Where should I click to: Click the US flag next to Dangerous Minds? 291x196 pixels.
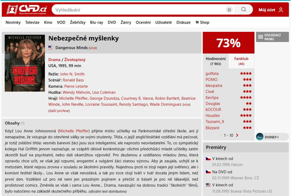[x=51, y=47]
